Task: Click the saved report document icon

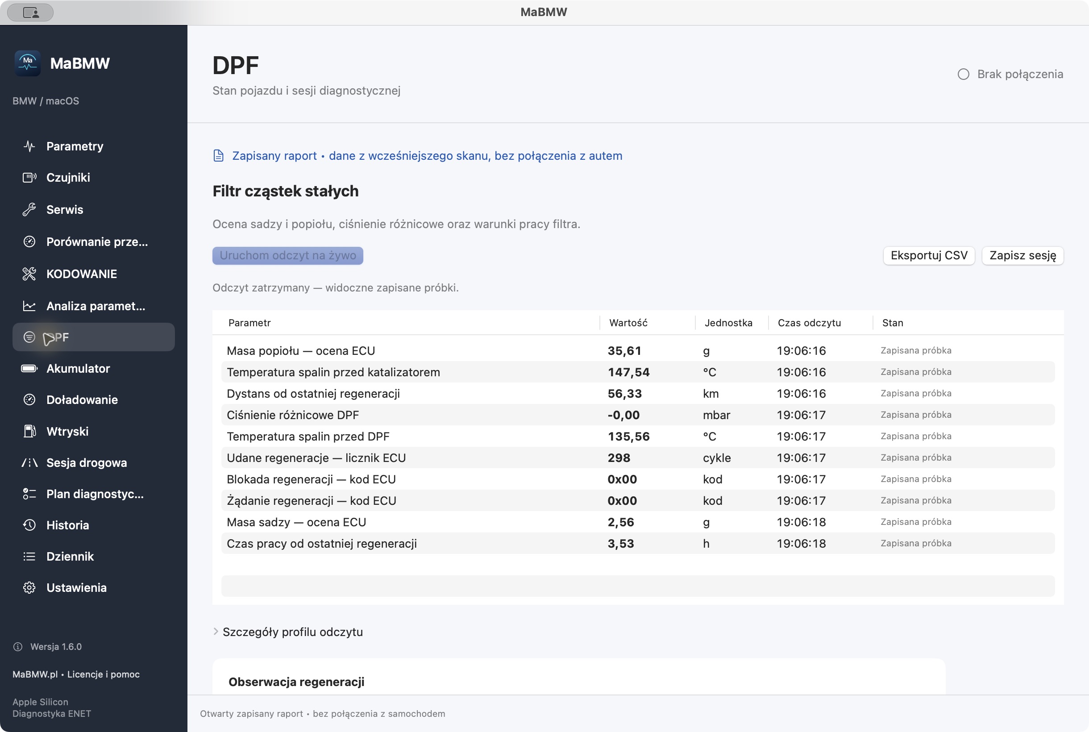Action: pyautogui.click(x=218, y=155)
